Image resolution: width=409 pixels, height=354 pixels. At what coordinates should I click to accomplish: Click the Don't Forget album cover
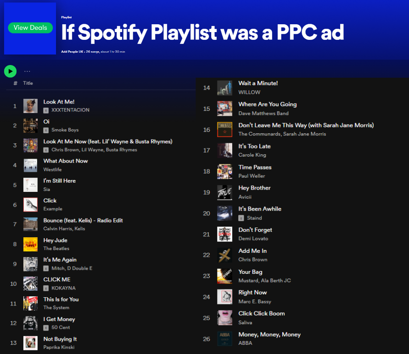click(x=224, y=234)
